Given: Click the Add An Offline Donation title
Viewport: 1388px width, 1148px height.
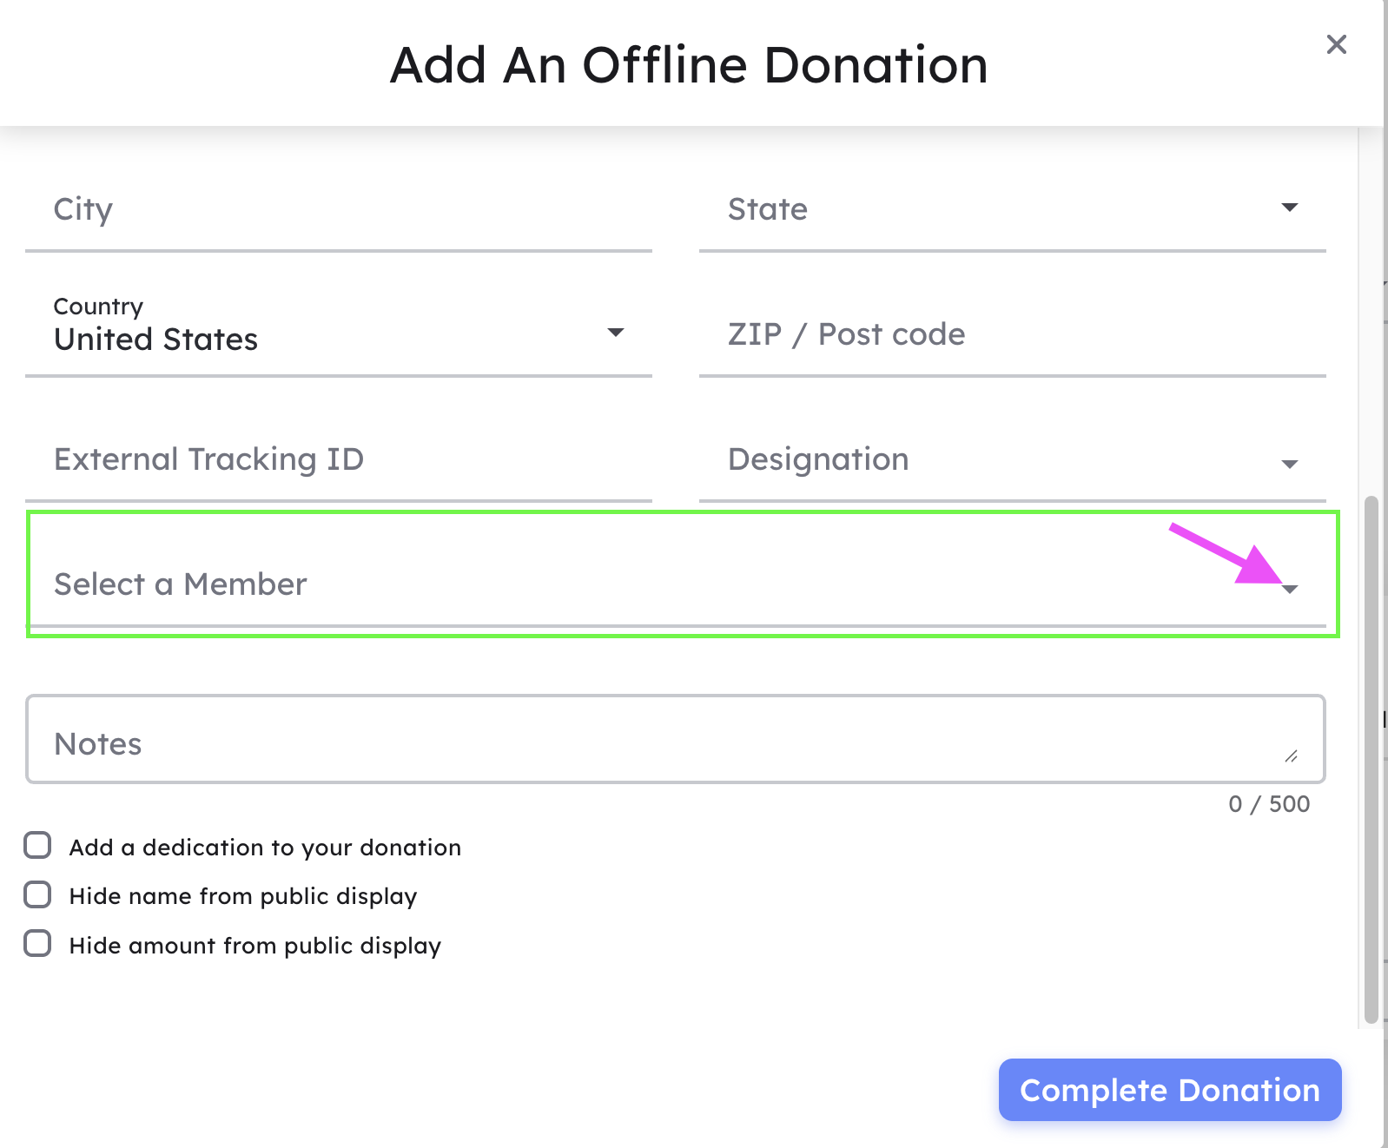Looking at the screenshot, I should click(x=689, y=65).
